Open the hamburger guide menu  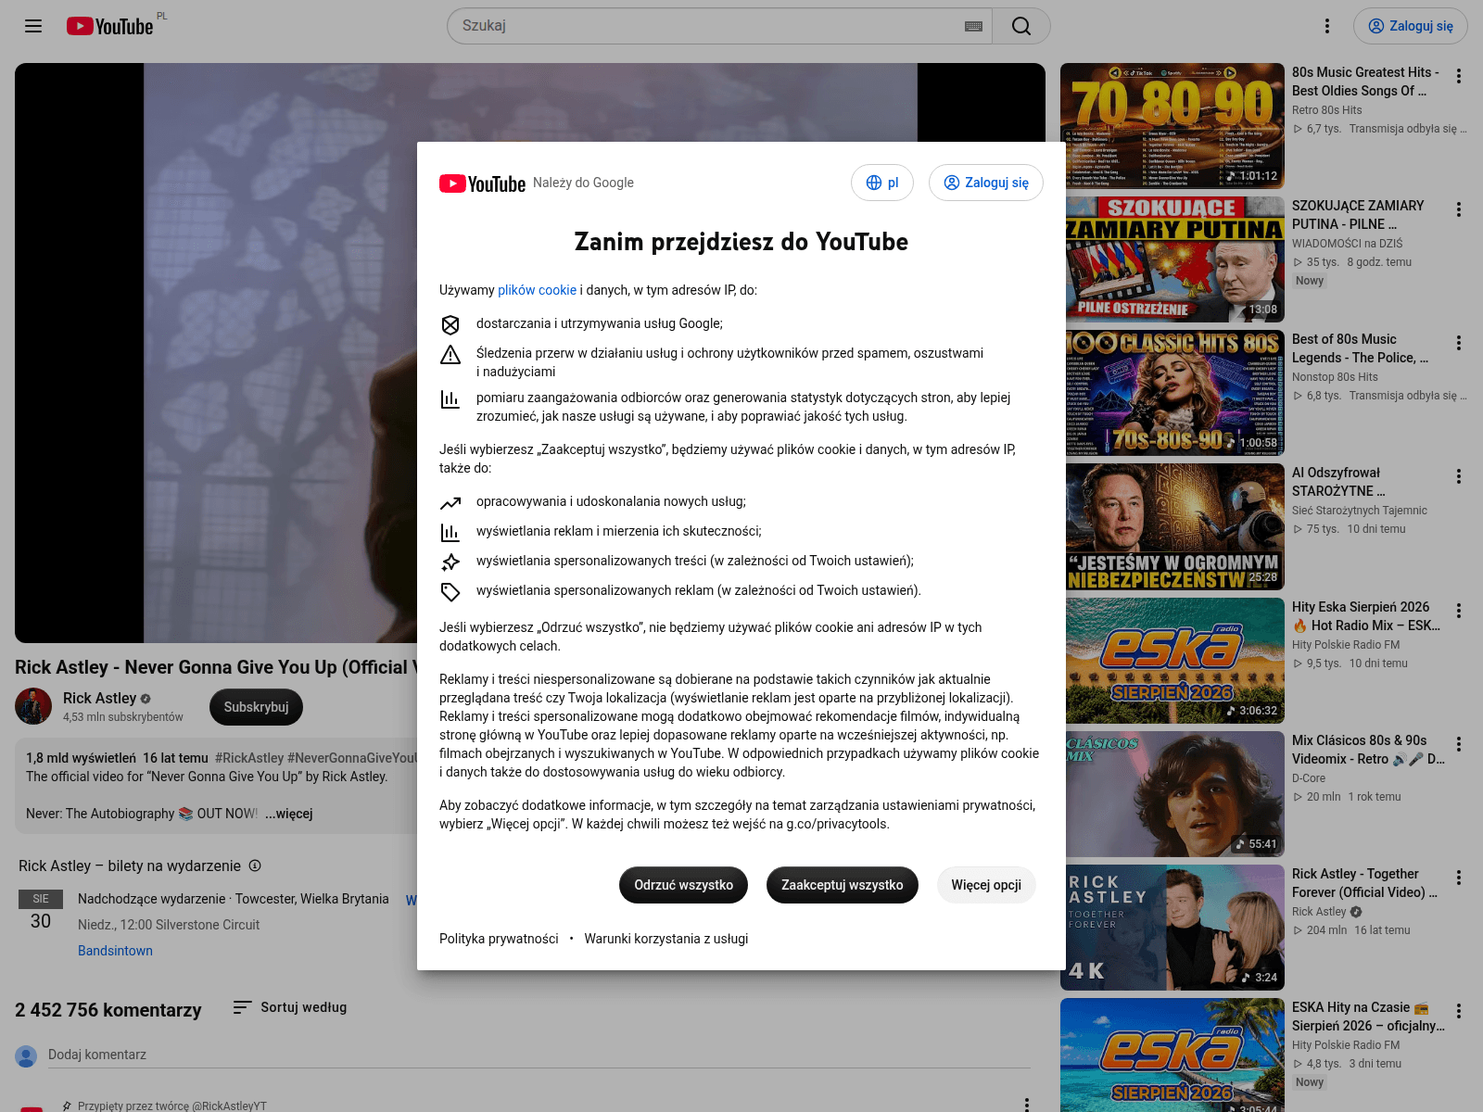(x=33, y=26)
